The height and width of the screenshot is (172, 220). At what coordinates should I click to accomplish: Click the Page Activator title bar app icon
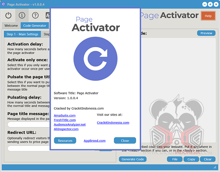tap(3, 4)
